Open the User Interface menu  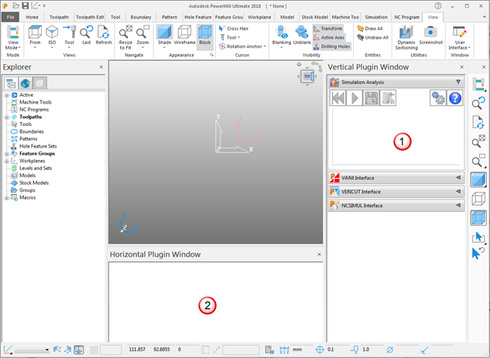459,38
